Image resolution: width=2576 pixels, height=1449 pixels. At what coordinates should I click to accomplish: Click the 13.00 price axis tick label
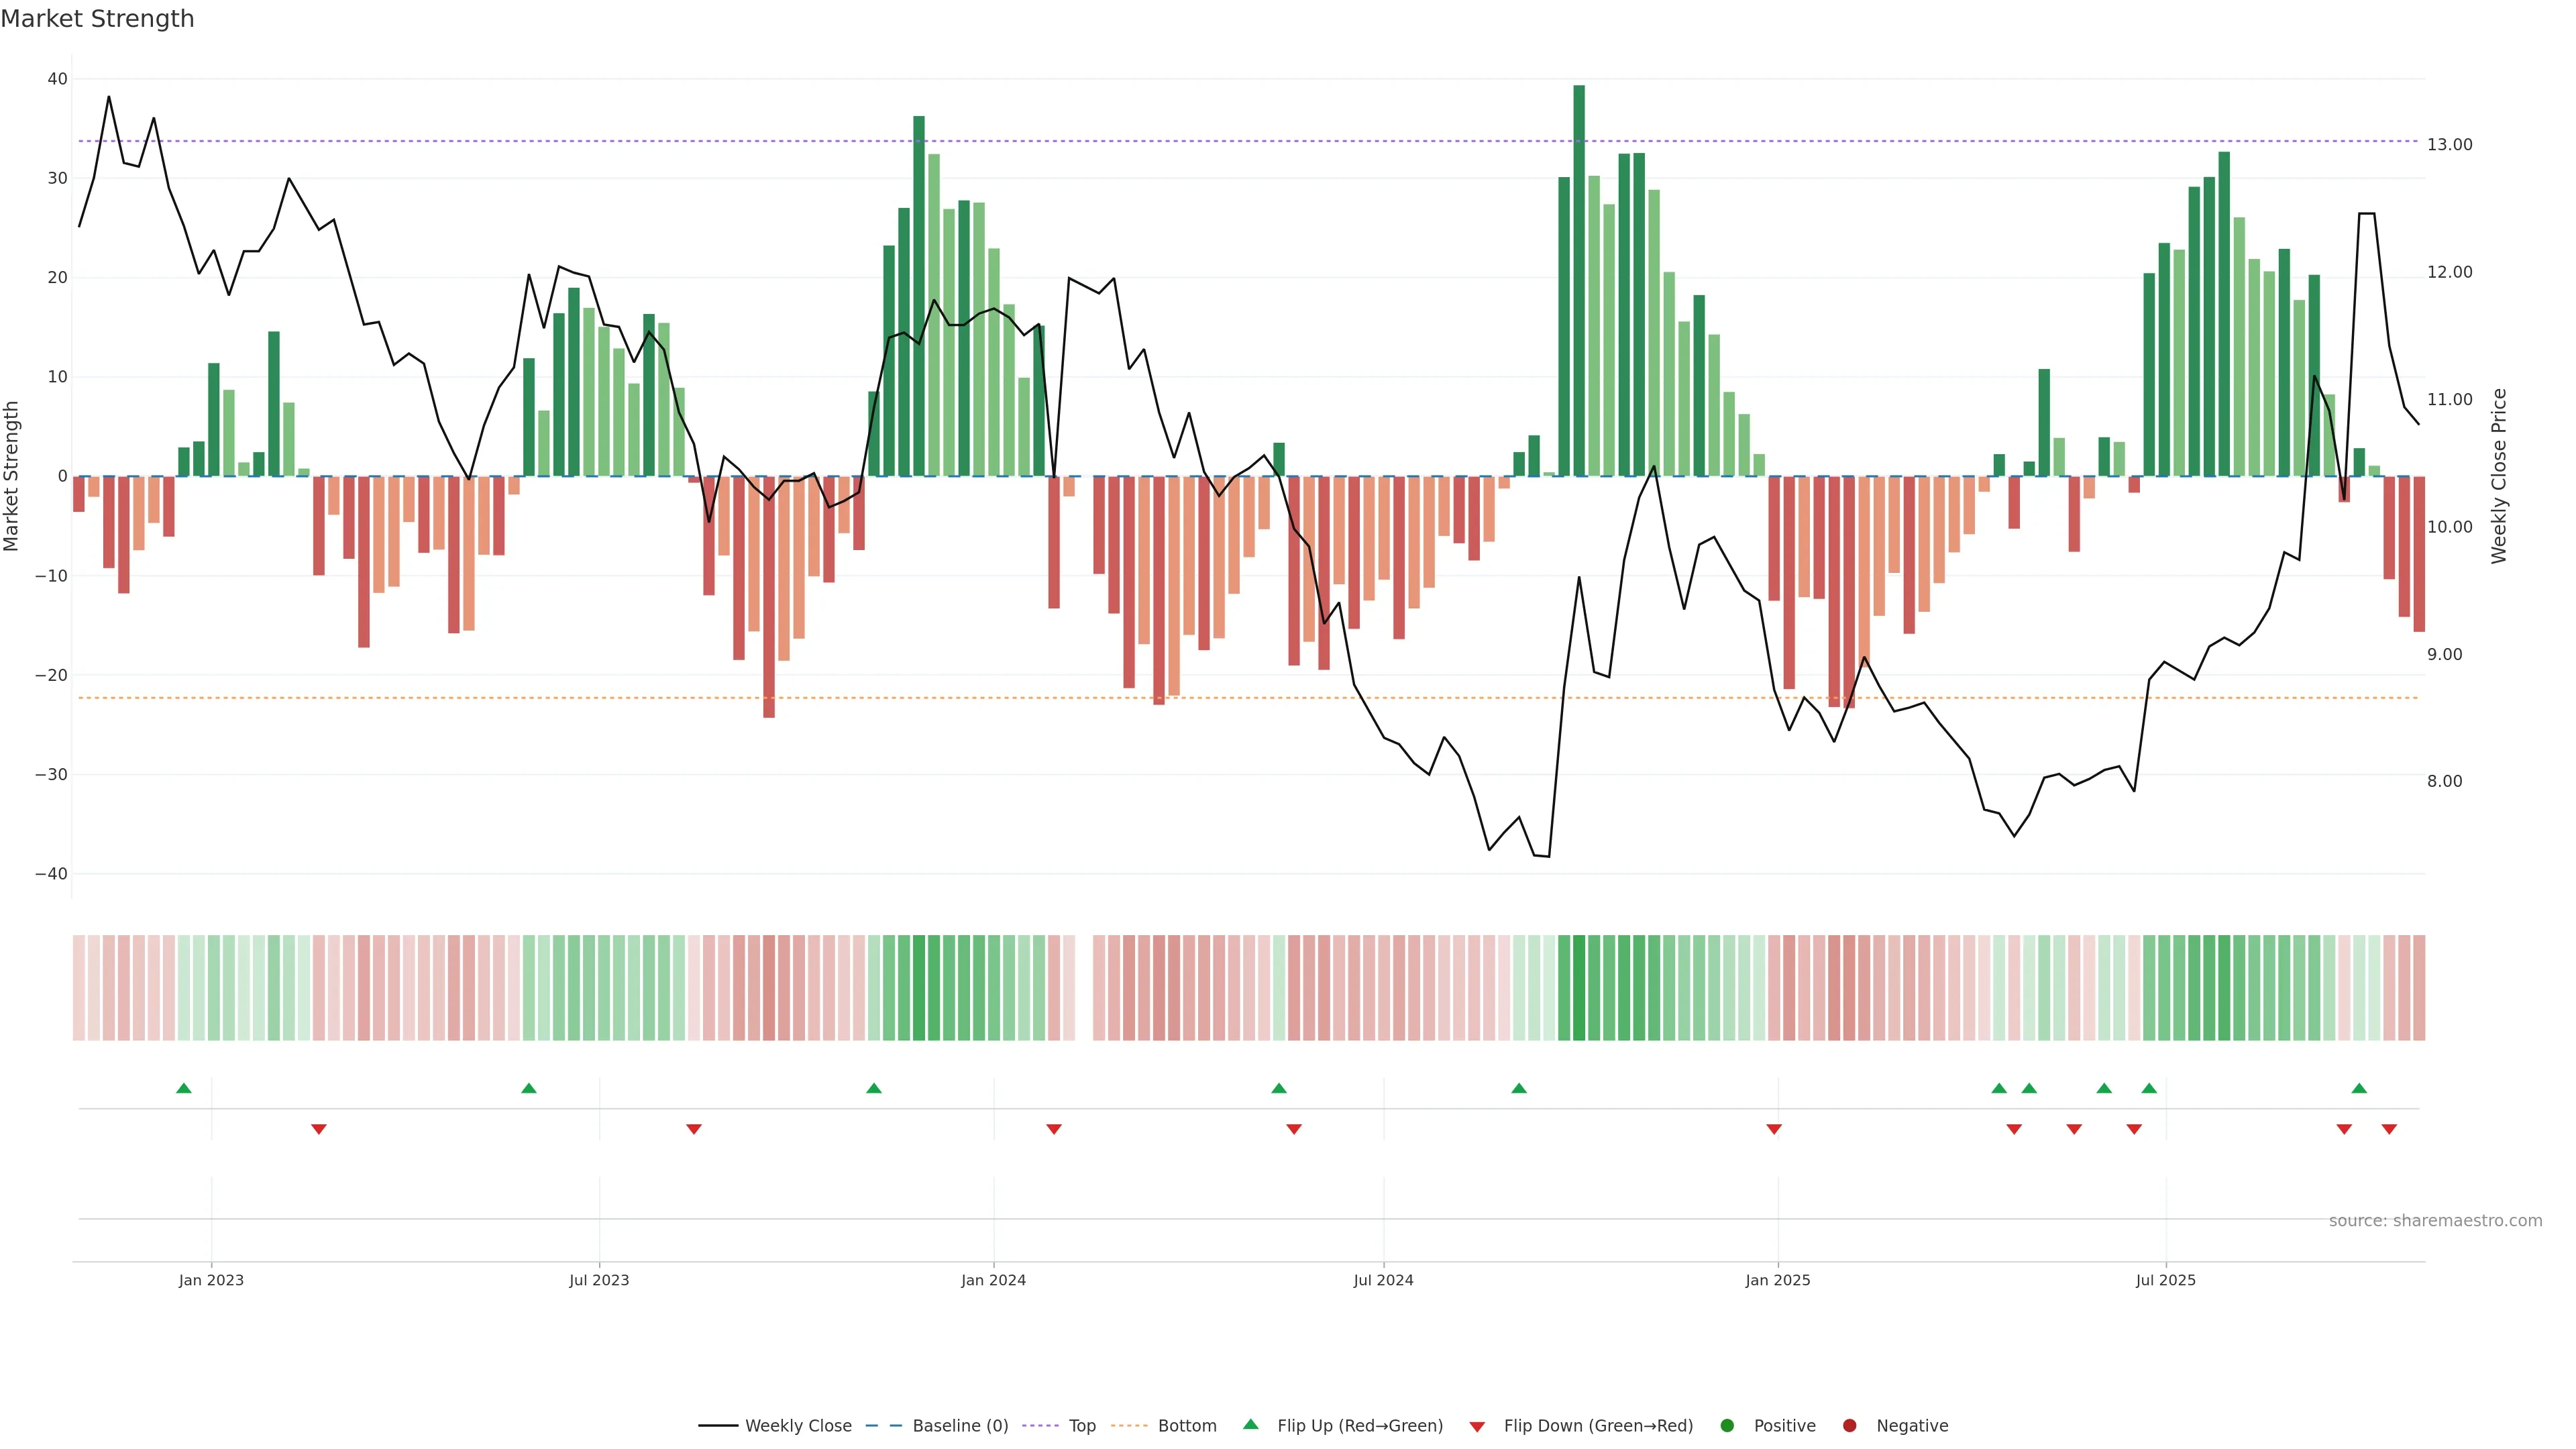tap(2449, 145)
